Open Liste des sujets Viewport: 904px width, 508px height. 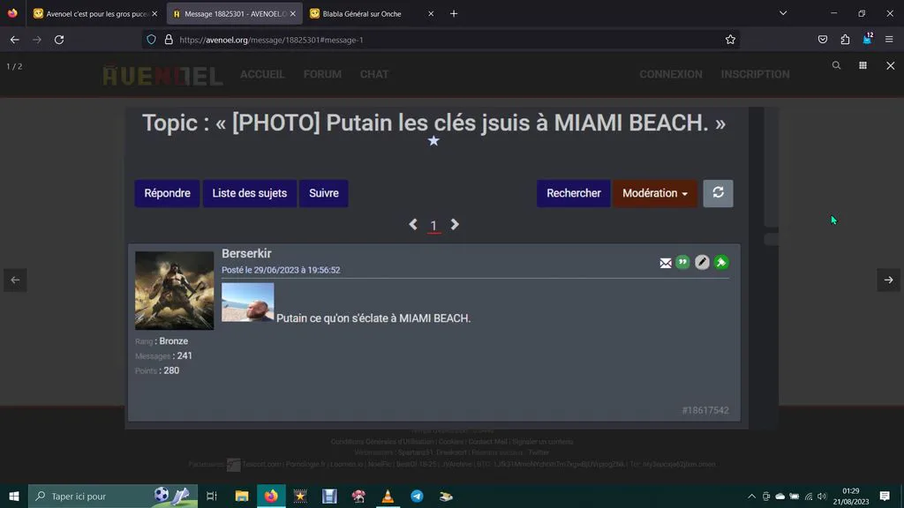click(x=250, y=193)
